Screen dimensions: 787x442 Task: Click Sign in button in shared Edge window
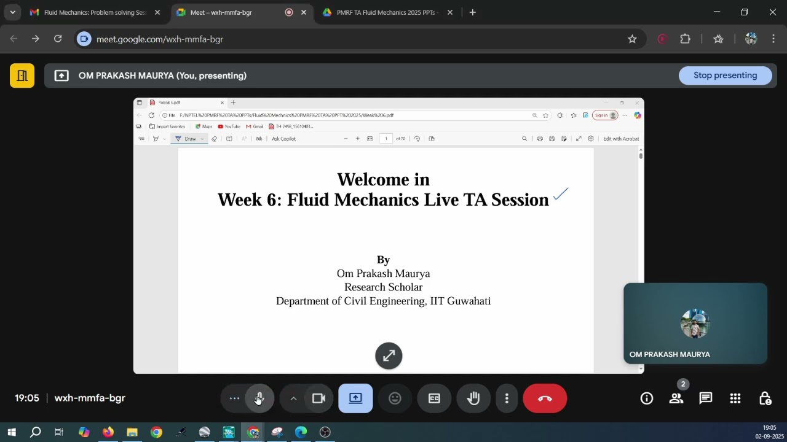click(606, 115)
